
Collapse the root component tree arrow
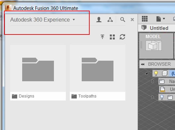(147, 73)
